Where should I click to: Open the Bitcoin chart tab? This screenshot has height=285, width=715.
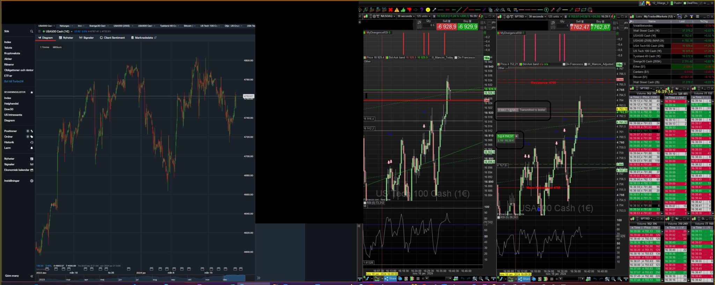click(x=189, y=26)
